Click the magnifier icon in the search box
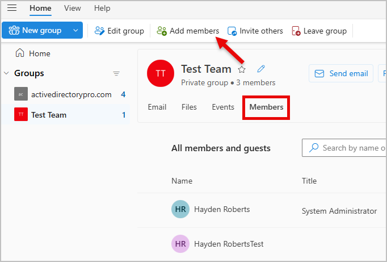This screenshot has height=262, width=387. point(314,148)
